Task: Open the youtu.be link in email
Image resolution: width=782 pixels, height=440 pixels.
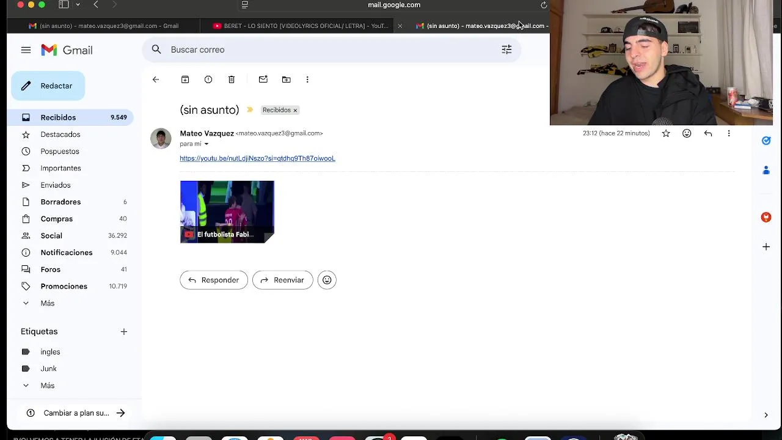Action: tap(257, 158)
